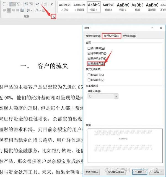Expand shading color dropdown arrow
166x177 pixels.
click(x=40, y=10)
